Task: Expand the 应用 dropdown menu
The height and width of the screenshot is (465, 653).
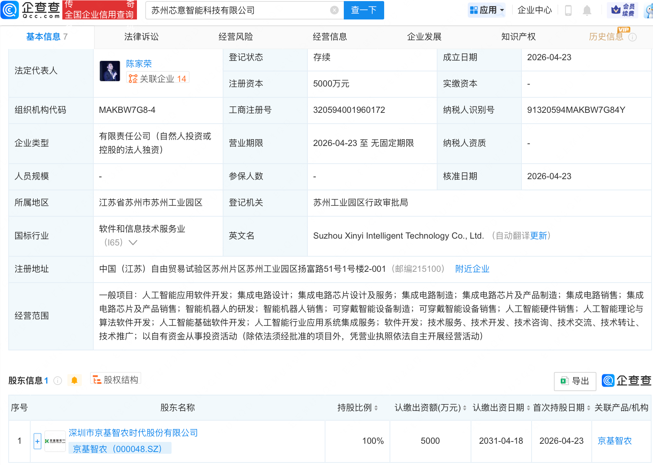Action: tap(487, 10)
